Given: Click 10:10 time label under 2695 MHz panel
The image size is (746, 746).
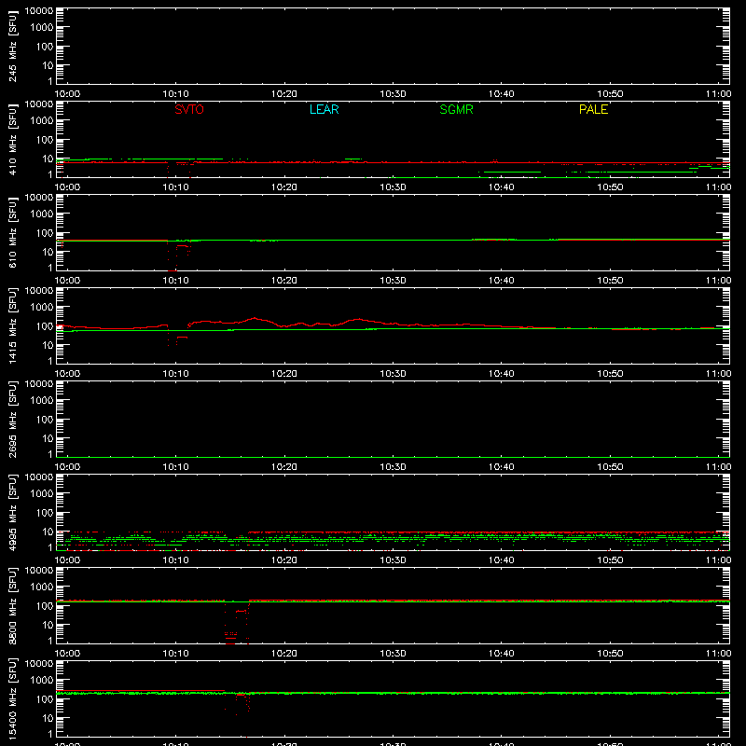Looking at the screenshot, I should [176, 467].
